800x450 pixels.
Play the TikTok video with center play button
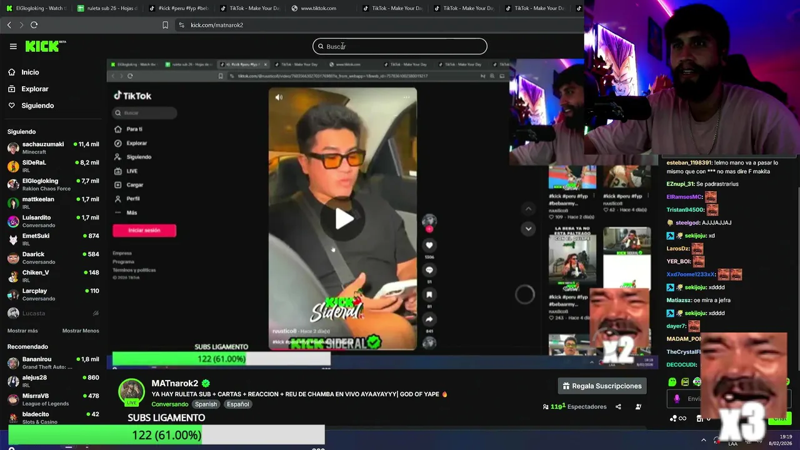tap(343, 218)
